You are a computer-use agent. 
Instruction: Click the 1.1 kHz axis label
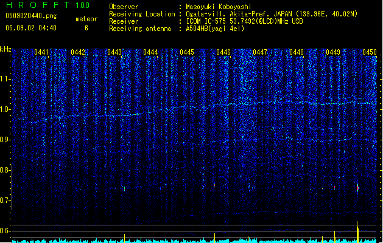point(5,79)
